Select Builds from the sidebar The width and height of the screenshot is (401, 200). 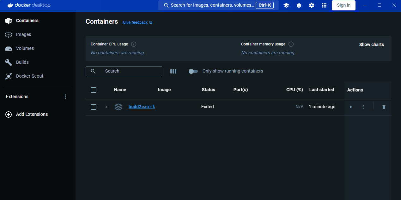pos(23,62)
